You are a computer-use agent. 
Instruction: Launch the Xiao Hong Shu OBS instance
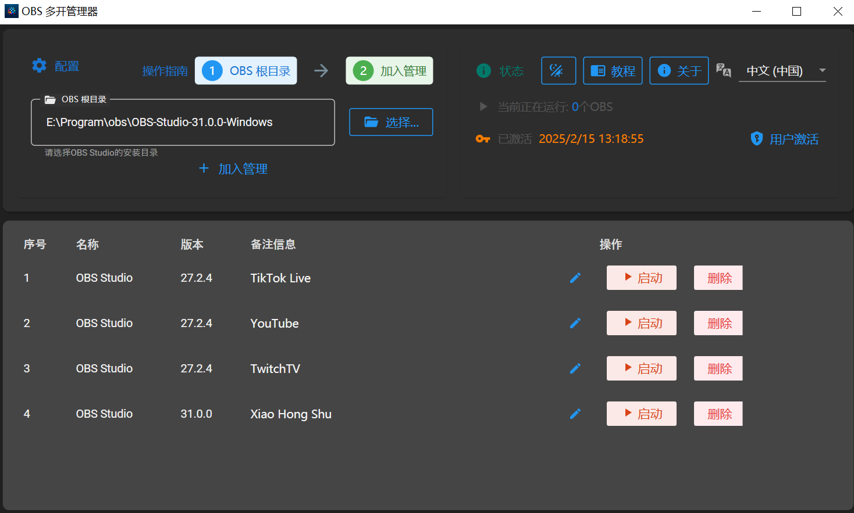point(642,414)
